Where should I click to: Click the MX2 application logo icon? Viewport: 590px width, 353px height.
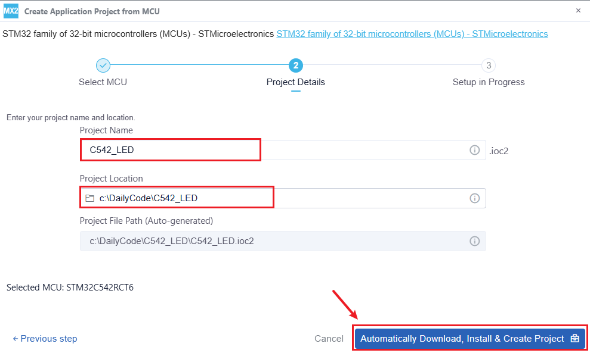(x=11, y=11)
